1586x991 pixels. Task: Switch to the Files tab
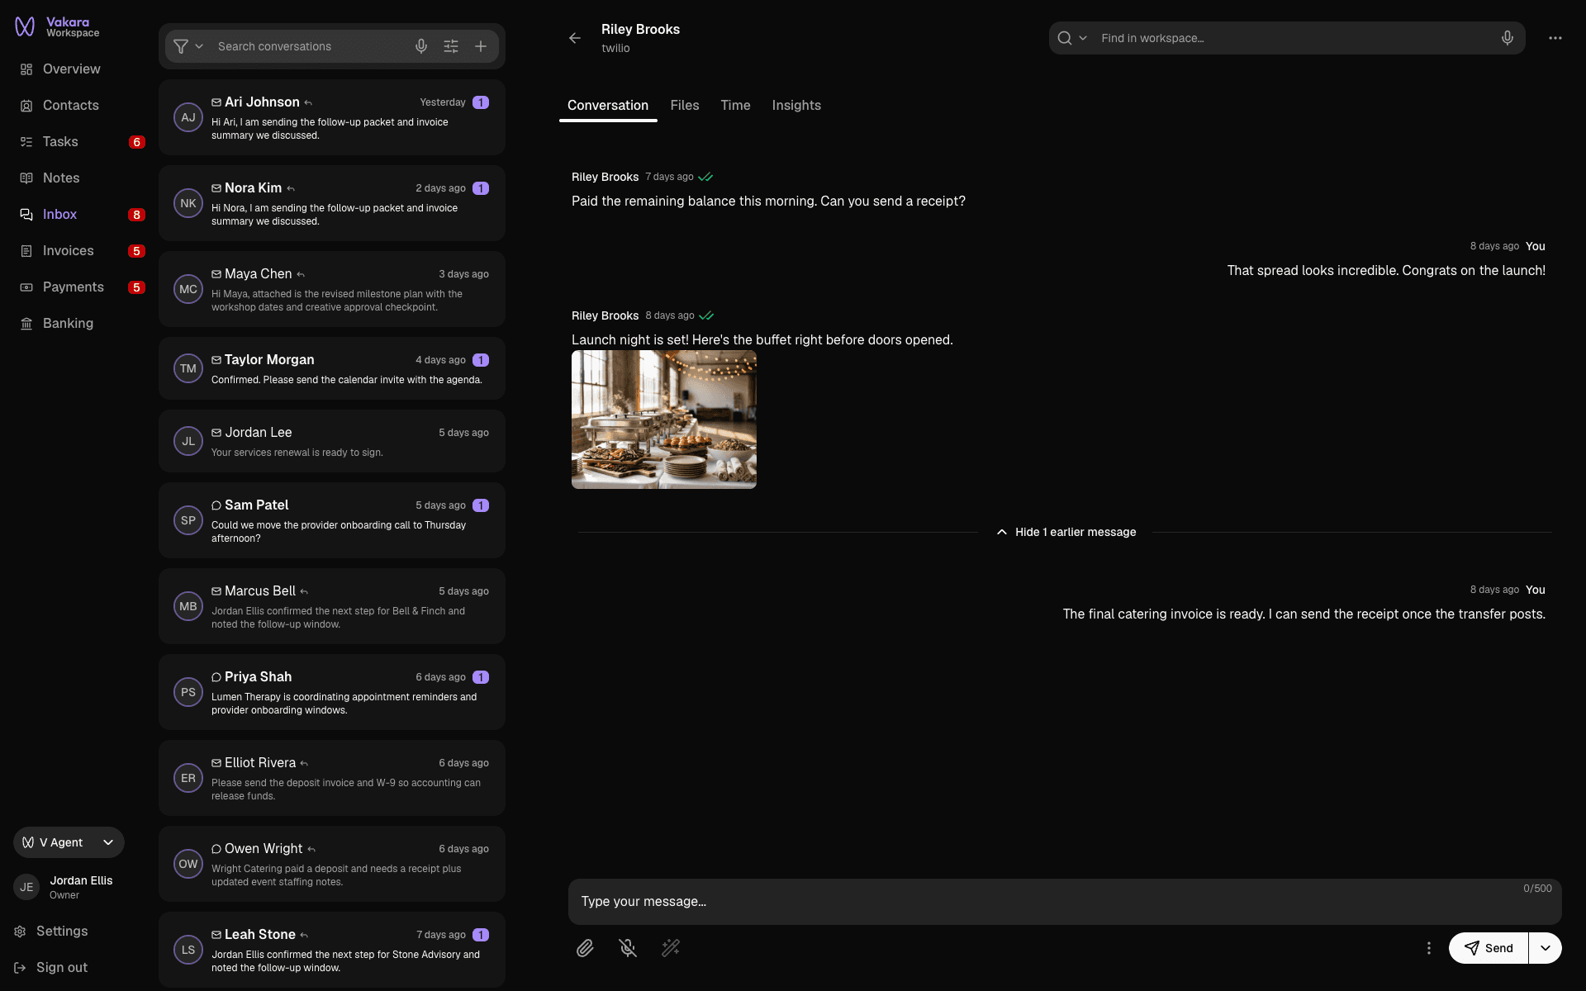click(x=685, y=106)
